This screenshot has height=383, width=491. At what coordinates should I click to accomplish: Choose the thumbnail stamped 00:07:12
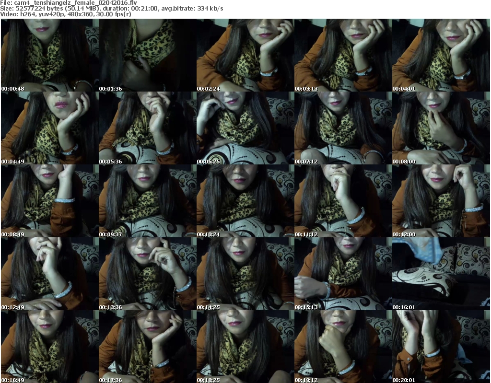[x=343, y=128]
